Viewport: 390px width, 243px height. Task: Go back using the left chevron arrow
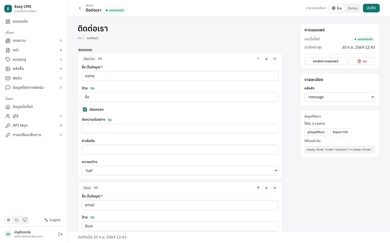click(x=80, y=8)
